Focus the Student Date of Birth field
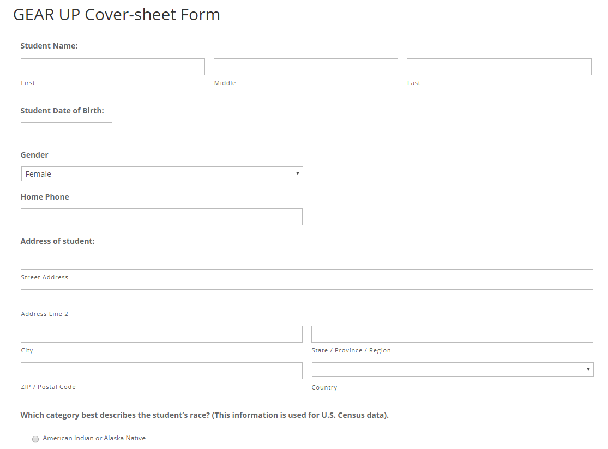This screenshot has height=449, width=608. pos(67,131)
